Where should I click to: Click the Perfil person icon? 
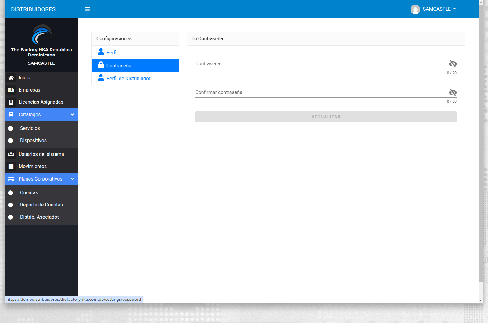tap(101, 52)
